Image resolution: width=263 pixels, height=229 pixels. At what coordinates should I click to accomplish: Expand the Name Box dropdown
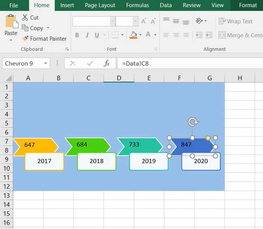point(46,63)
